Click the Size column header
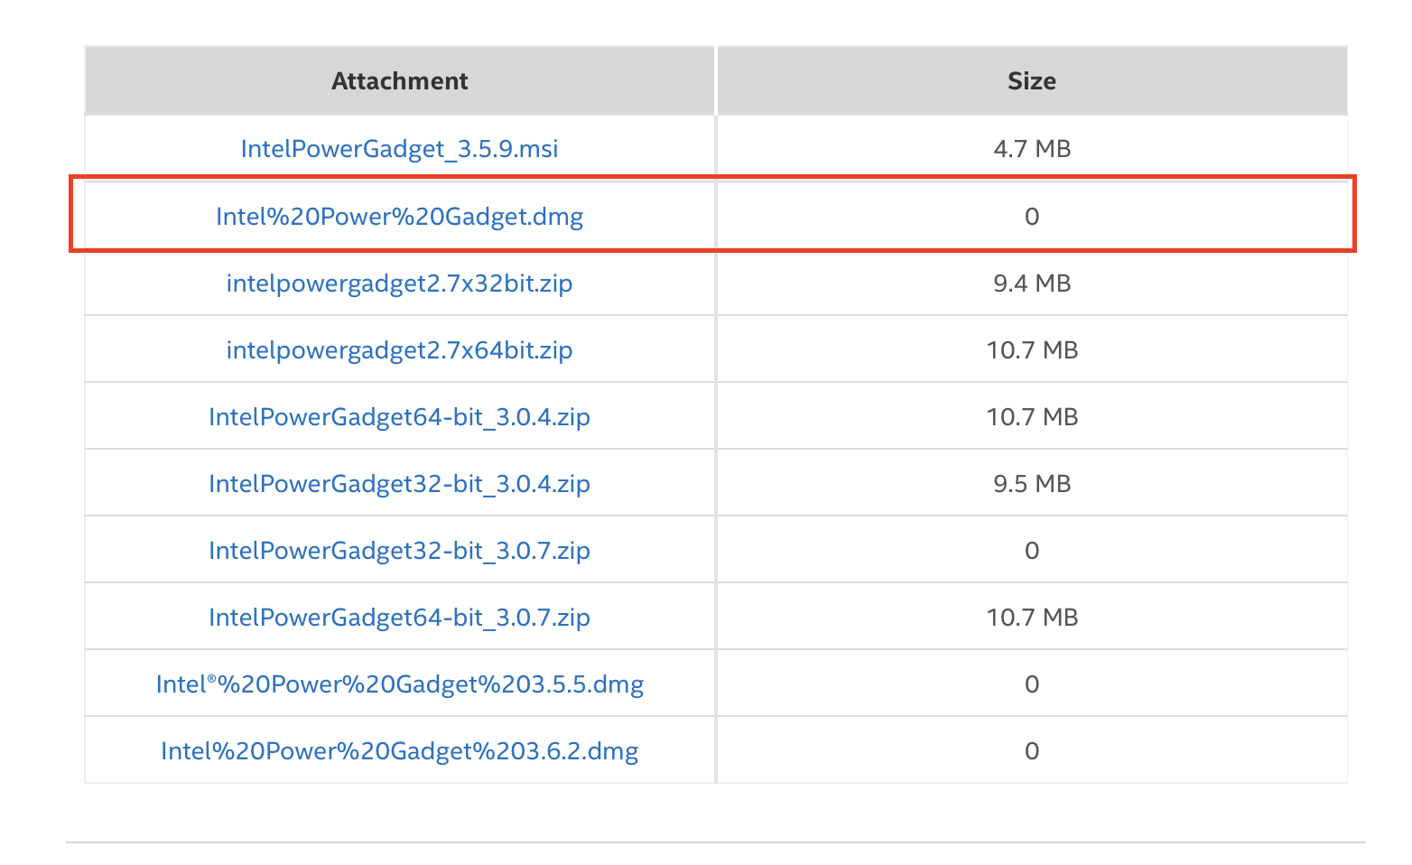The width and height of the screenshot is (1412, 865). [x=1032, y=81]
